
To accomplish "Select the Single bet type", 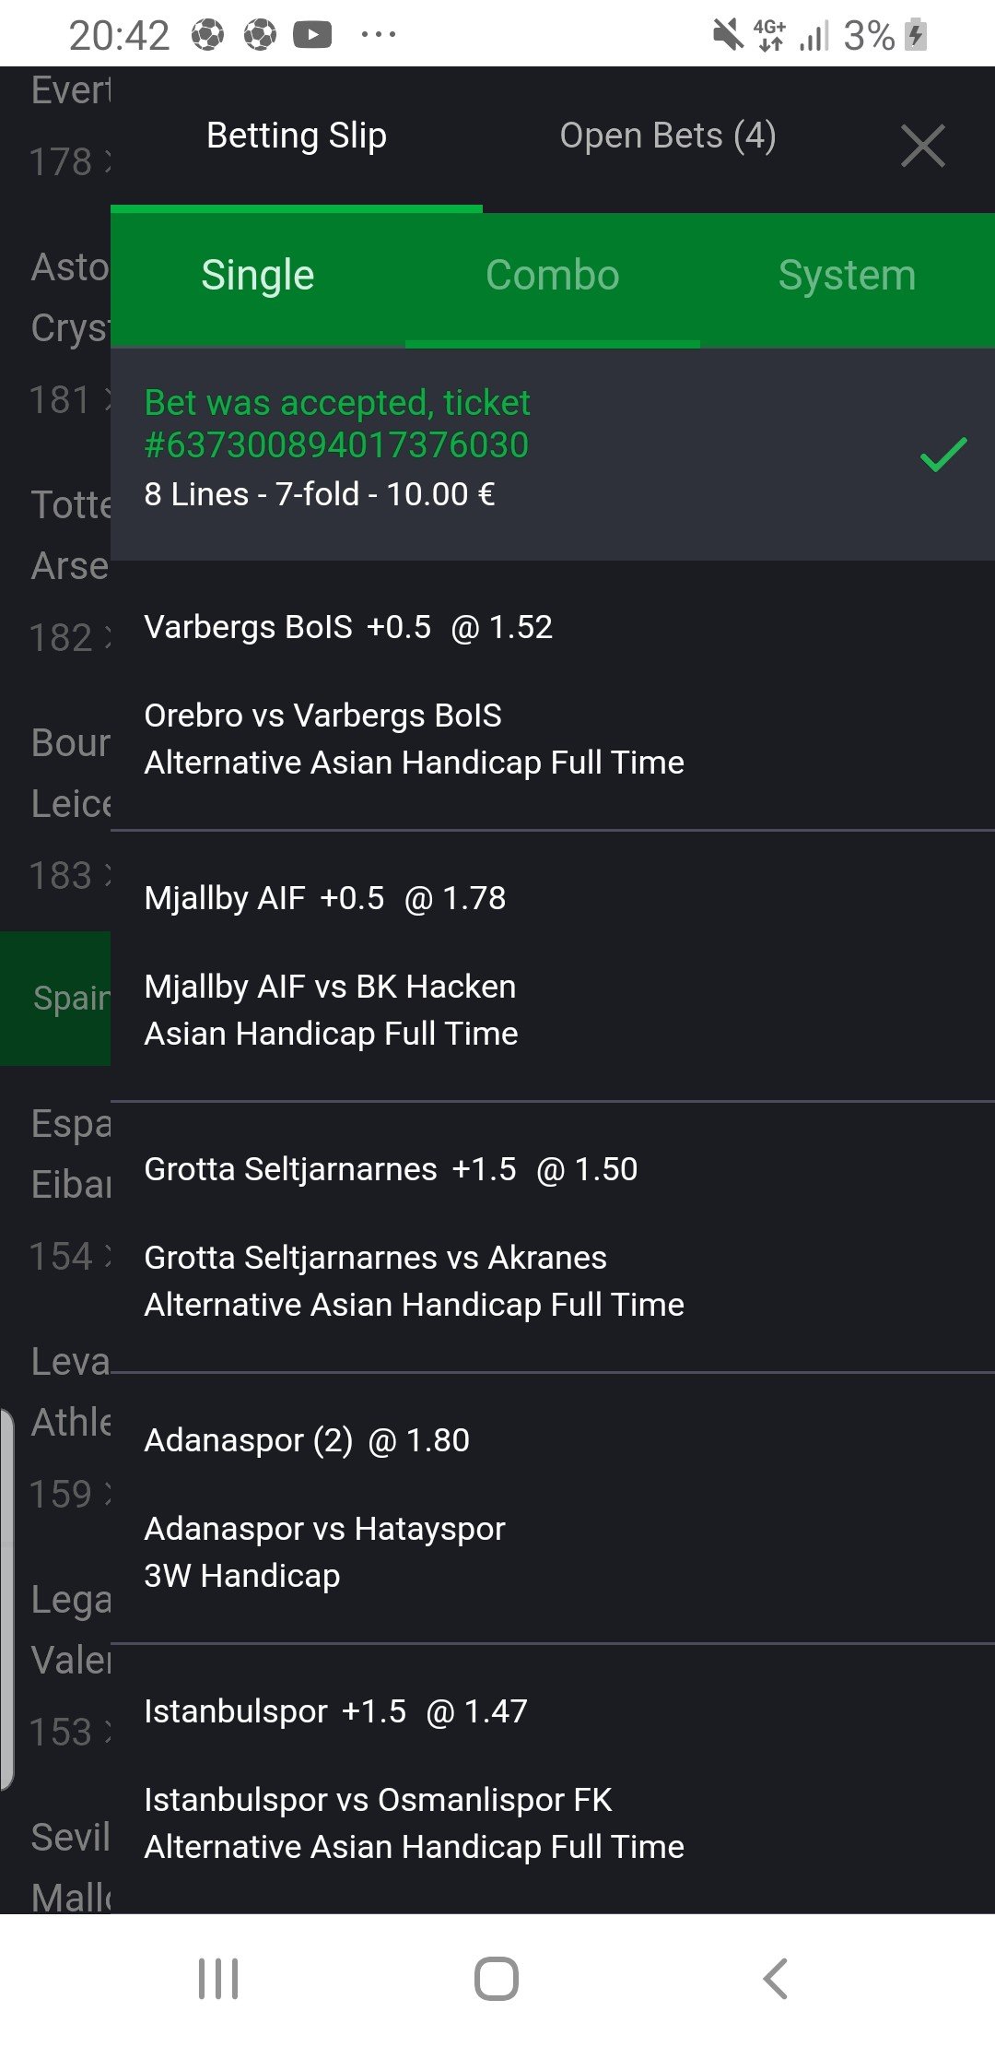I will click(x=258, y=275).
